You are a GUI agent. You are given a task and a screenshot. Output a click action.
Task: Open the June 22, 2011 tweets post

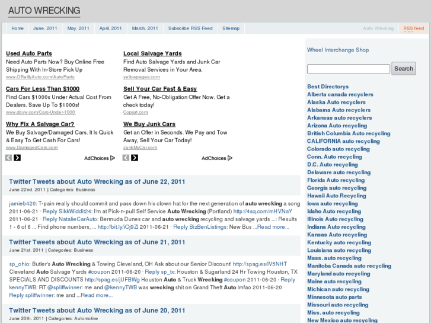click(97, 182)
